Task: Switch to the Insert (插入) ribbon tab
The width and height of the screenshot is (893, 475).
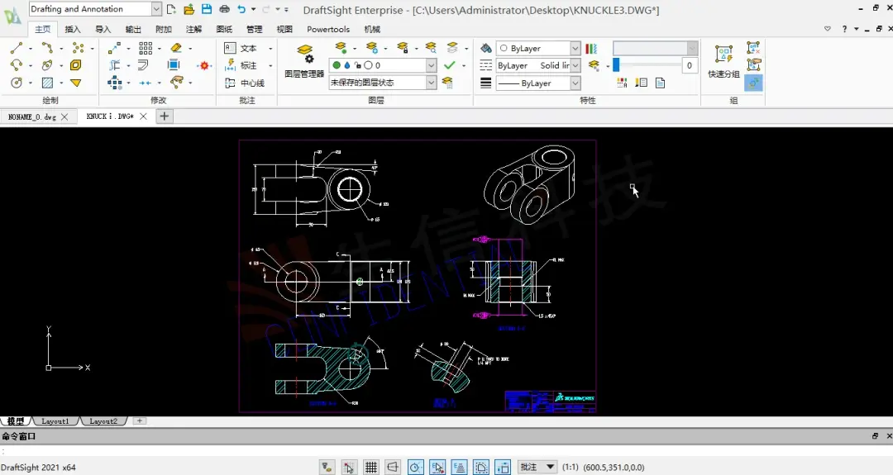Action: [x=72, y=29]
